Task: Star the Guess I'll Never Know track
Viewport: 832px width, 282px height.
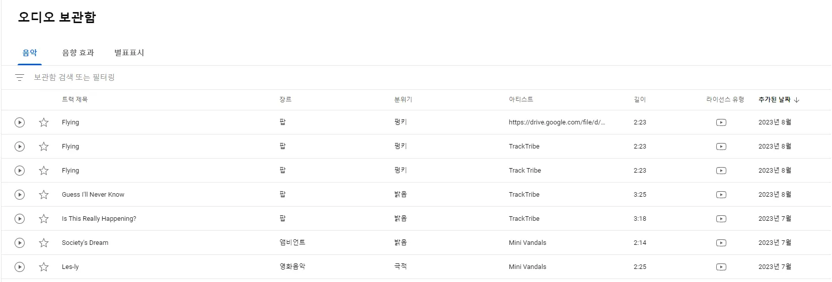Action: 44,195
